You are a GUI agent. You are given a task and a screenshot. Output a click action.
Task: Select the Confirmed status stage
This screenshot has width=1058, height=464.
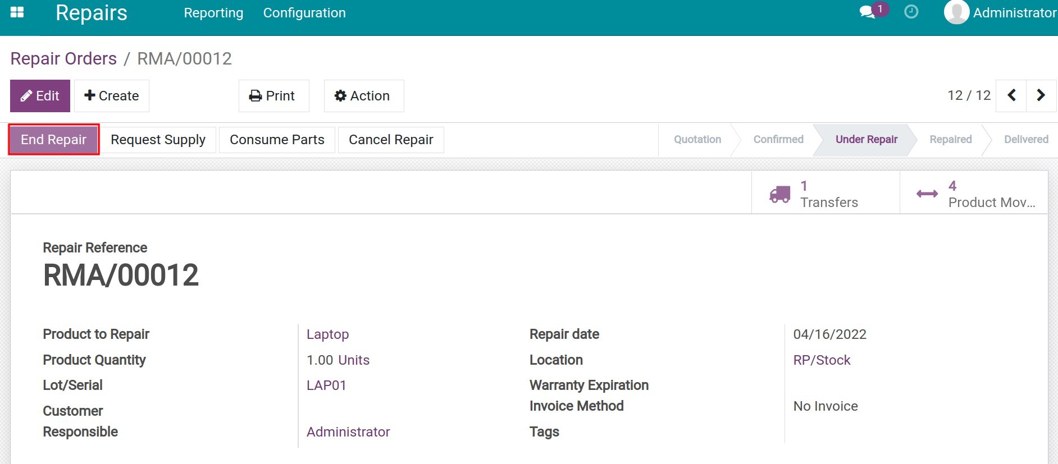click(x=778, y=140)
